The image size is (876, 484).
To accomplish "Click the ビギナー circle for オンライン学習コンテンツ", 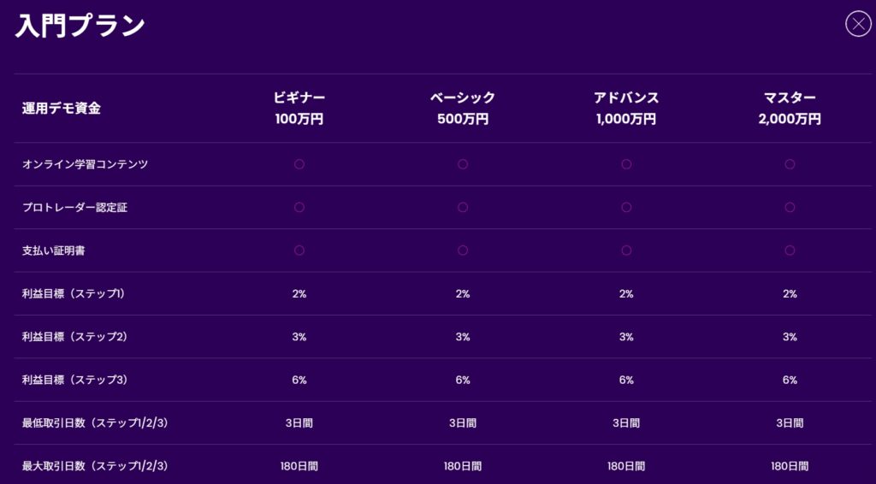I will pyautogui.click(x=299, y=164).
